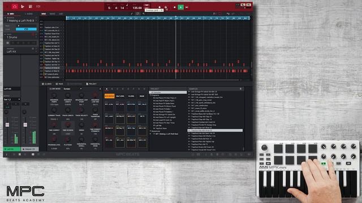The width and height of the screenshot is (362, 203).
Task: Click top-left pad in pad grid
Action: tap(109, 107)
